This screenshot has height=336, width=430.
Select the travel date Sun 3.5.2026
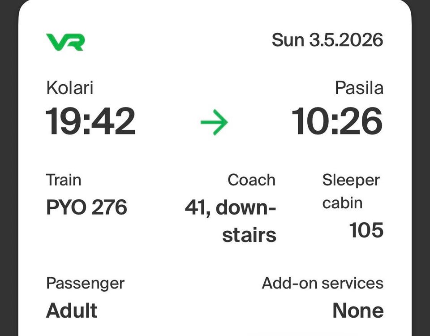click(327, 40)
